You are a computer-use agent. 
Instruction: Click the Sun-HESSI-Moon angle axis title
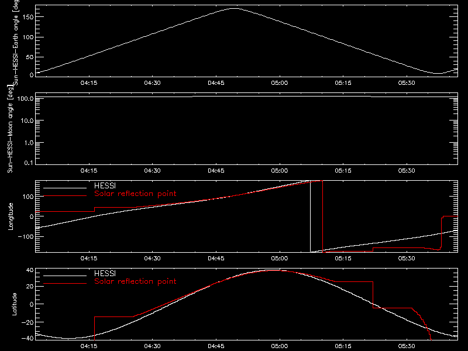point(10,129)
